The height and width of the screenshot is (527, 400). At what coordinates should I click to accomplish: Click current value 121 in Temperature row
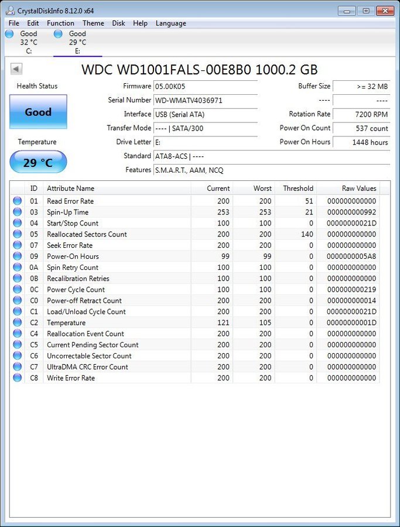pos(223,322)
